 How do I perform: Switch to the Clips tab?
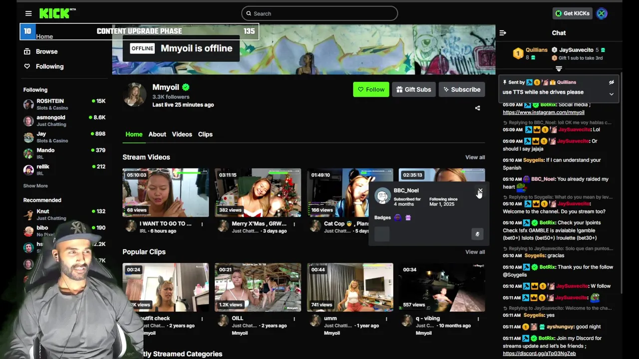(x=205, y=134)
